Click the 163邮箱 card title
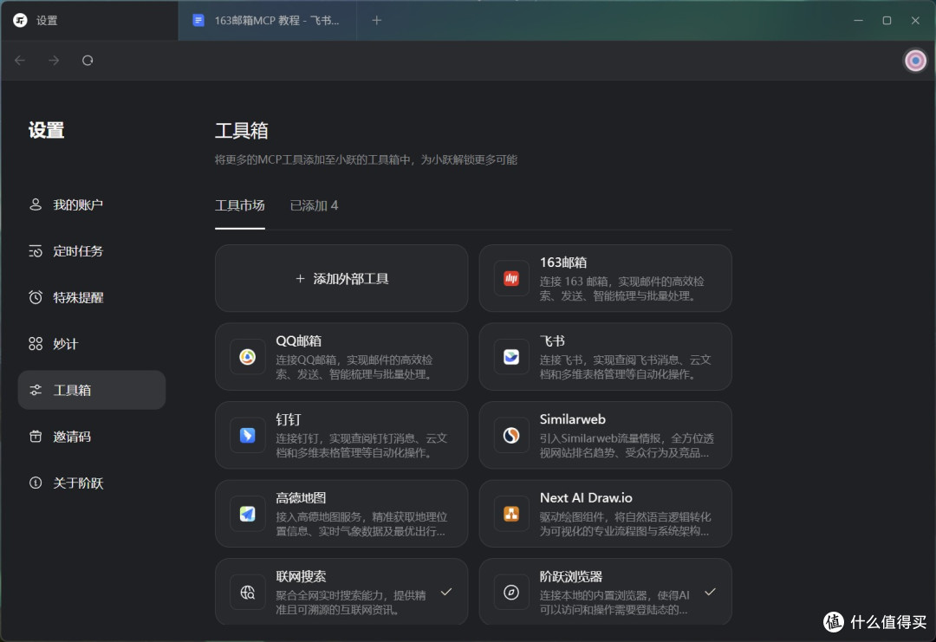936x642 pixels. pos(563,263)
